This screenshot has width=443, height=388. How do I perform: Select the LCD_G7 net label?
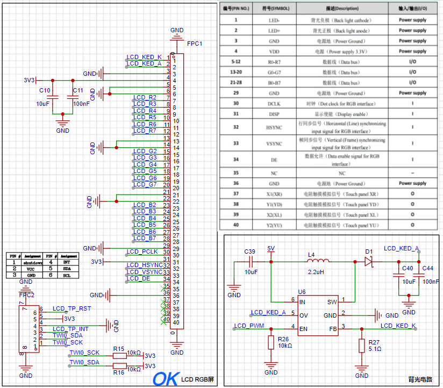click(x=145, y=184)
